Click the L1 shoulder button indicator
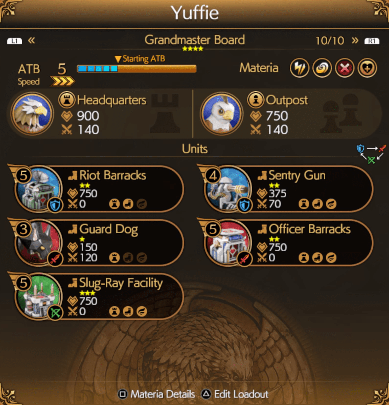The width and height of the screenshot is (389, 405). (15, 41)
